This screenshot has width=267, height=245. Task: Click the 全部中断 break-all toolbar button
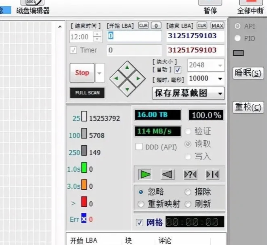click(251, 7)
